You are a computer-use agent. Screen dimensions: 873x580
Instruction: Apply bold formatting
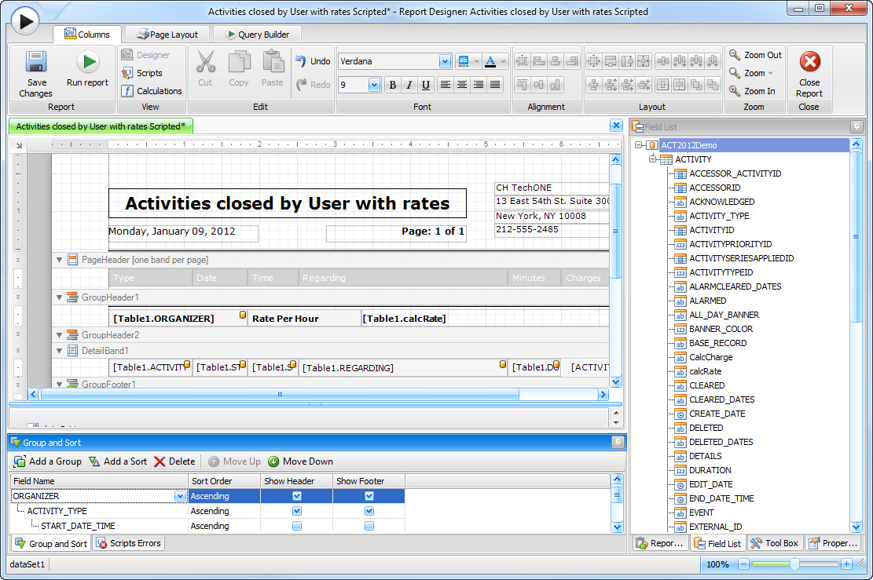coord(393,85)
